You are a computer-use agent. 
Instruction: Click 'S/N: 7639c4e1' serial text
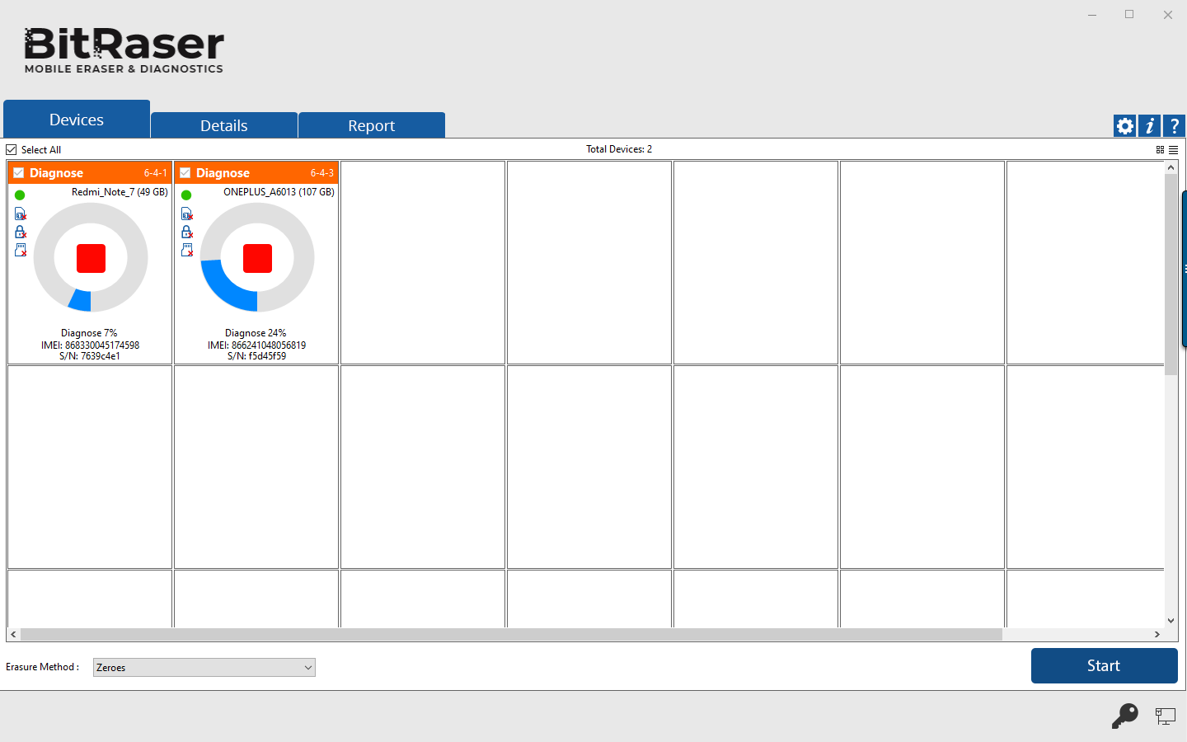pos(90,356)
